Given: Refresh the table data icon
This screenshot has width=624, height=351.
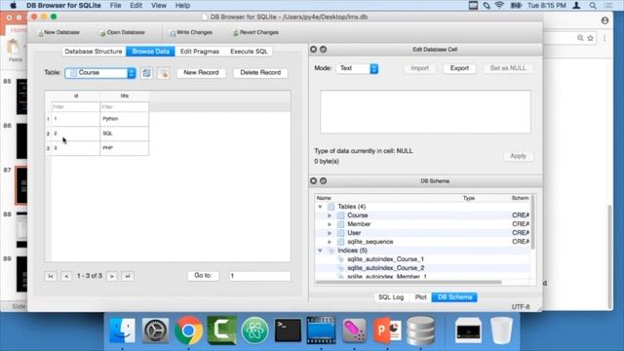Looking at the screenshot, I should coord(146,73).
